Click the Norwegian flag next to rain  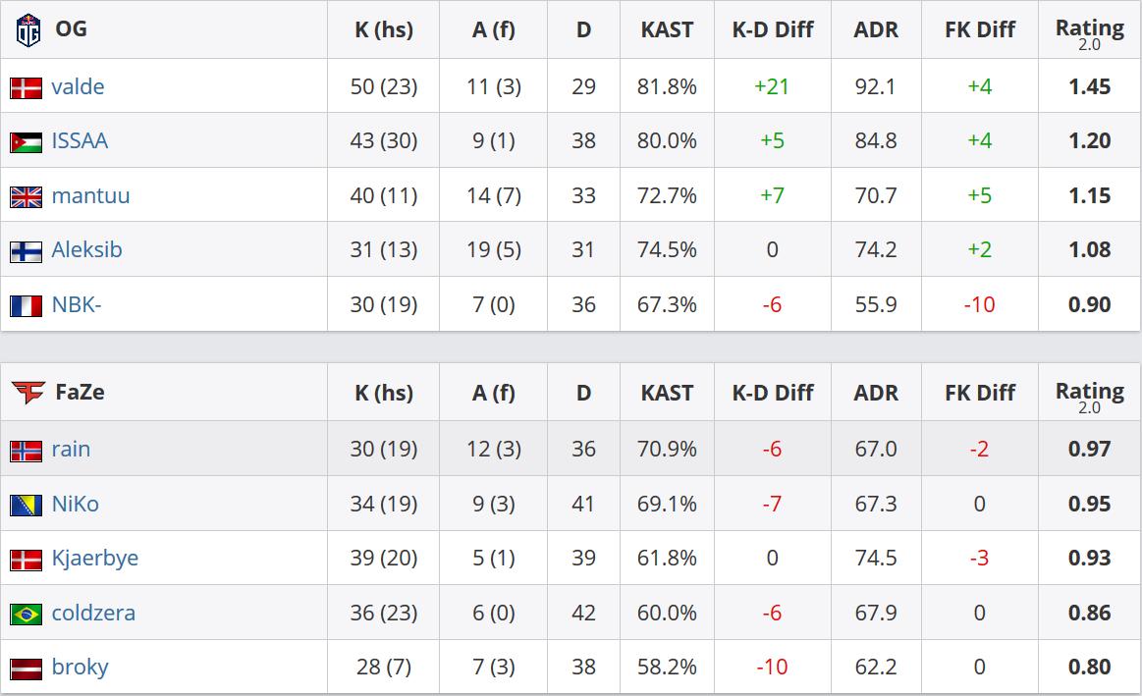click(26, 450)
